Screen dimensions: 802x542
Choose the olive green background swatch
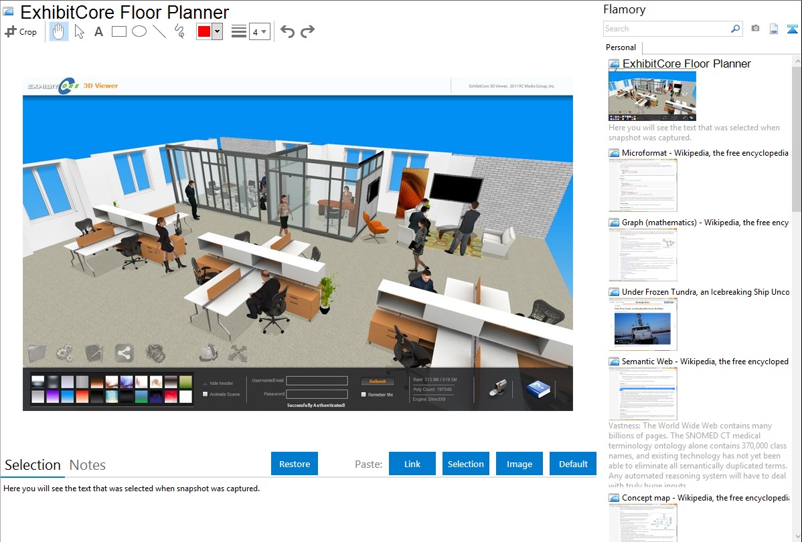[x=185, y=382]
